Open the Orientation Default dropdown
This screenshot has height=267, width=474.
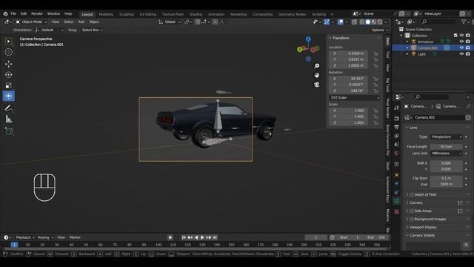click(49, 30)
